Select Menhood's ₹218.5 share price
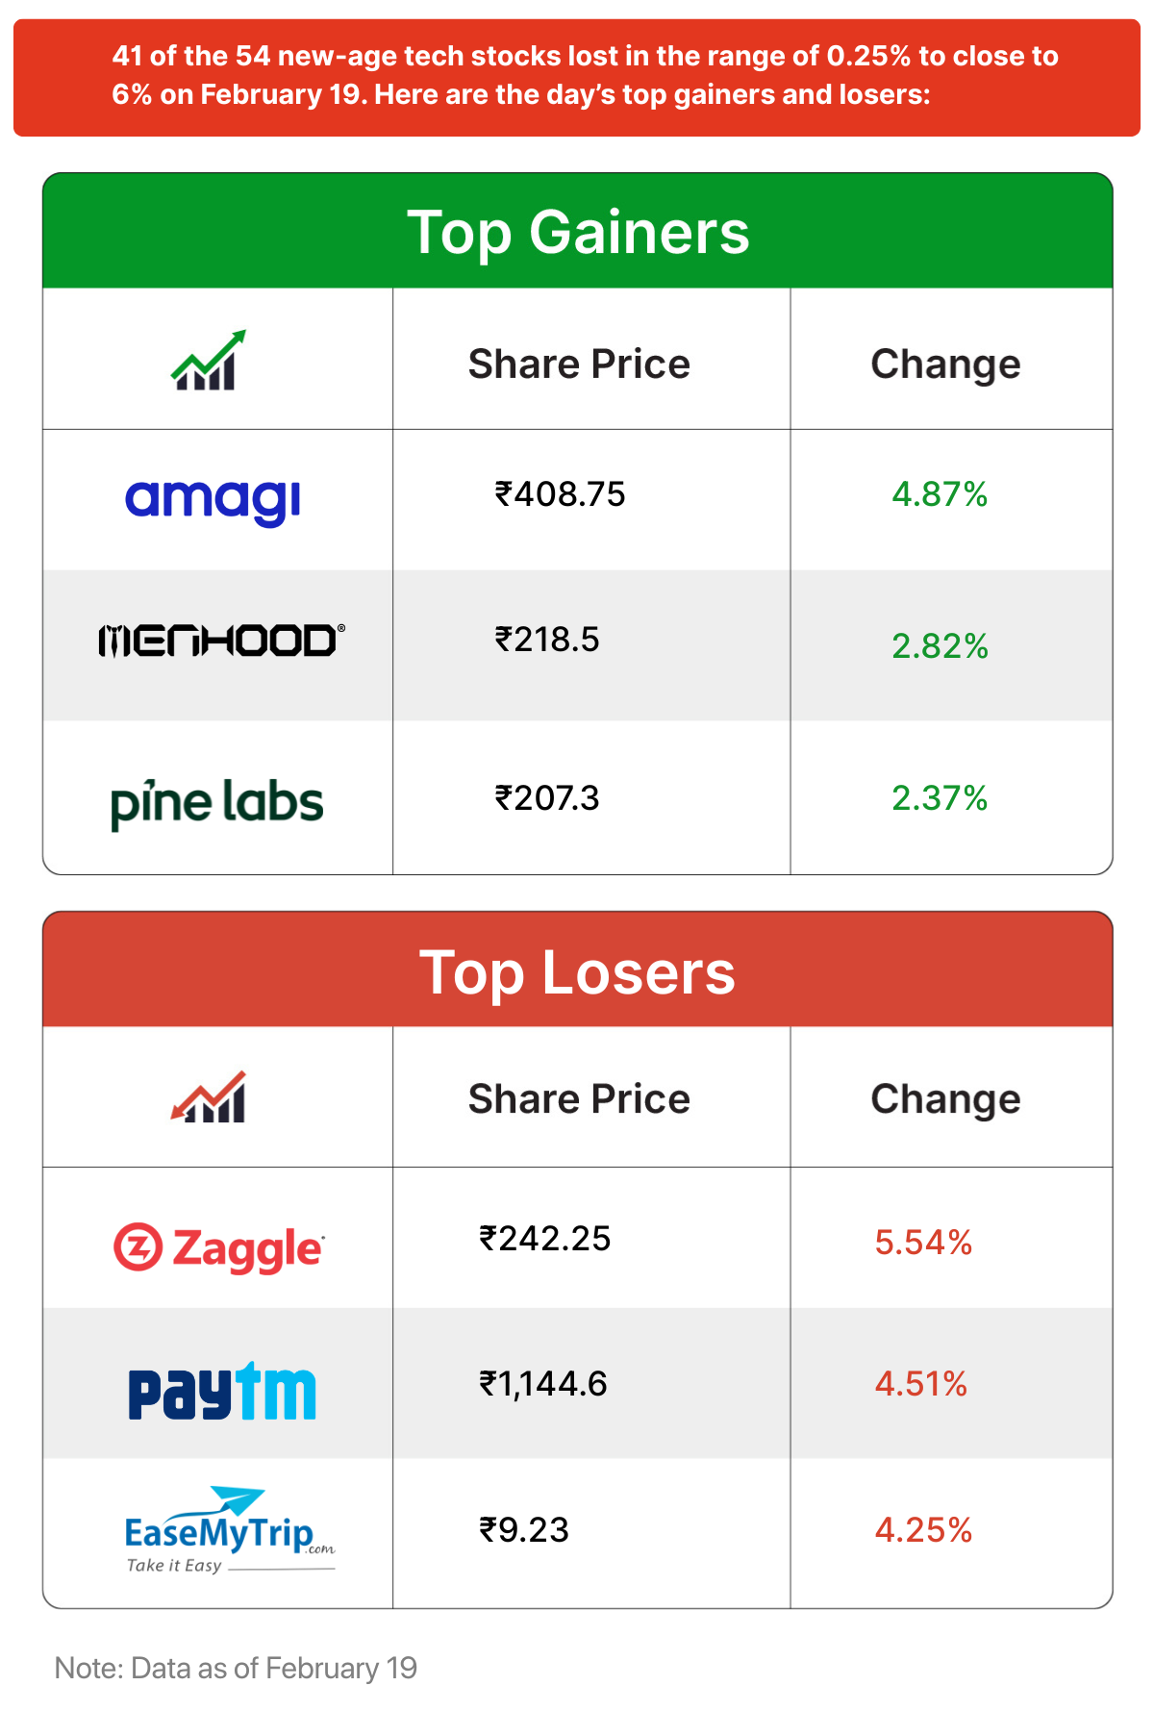The height and width of the screenshot is (1736, 1154). pyautogui.click(x=547, y=640)
